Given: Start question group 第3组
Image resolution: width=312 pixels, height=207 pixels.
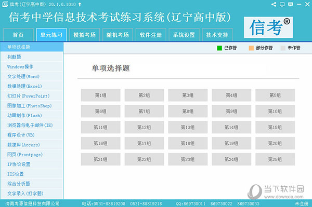Looking at the screenshot, I should pos(188,95).
